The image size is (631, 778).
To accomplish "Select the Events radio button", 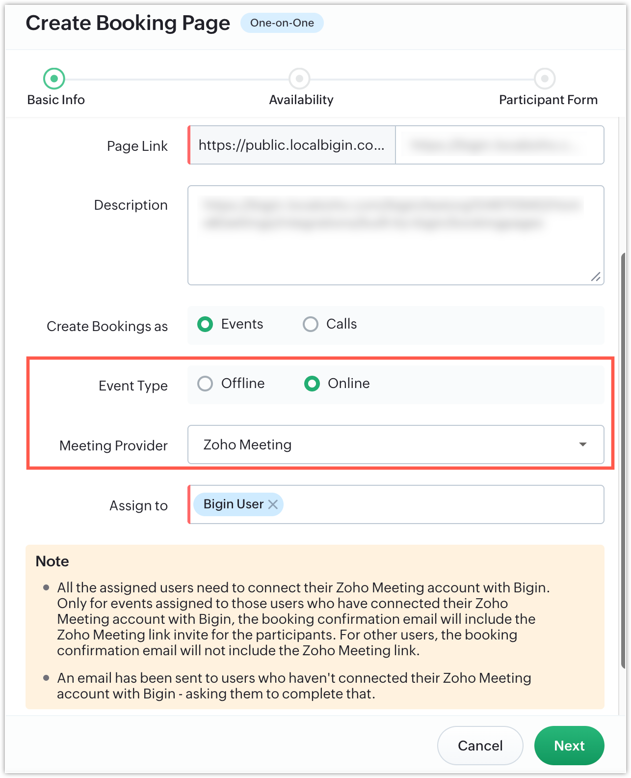I will tap(205, 324).
